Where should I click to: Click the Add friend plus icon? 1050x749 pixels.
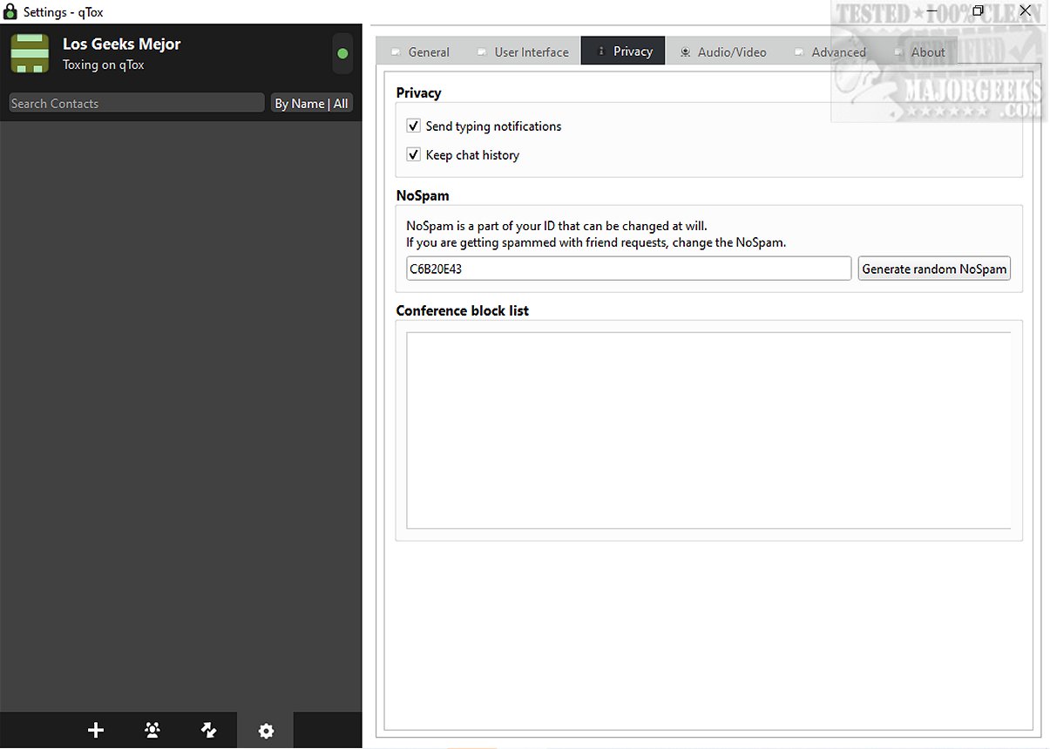tap(96, 731)
